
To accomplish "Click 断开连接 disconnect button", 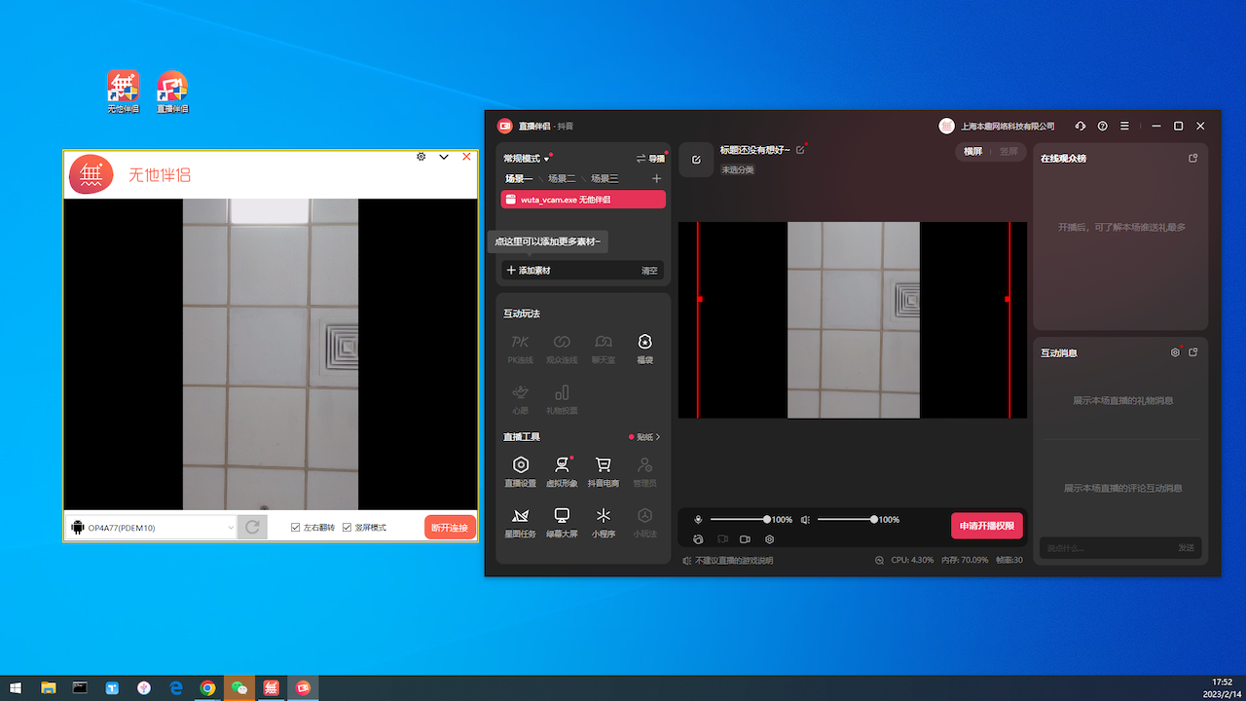I will pyautogui.click(x=450, y=528).
